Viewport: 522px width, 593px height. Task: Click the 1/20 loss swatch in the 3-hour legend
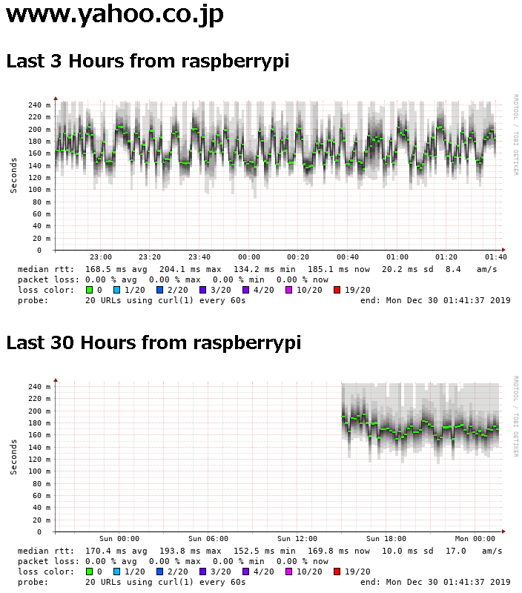(x=117, y=290)
